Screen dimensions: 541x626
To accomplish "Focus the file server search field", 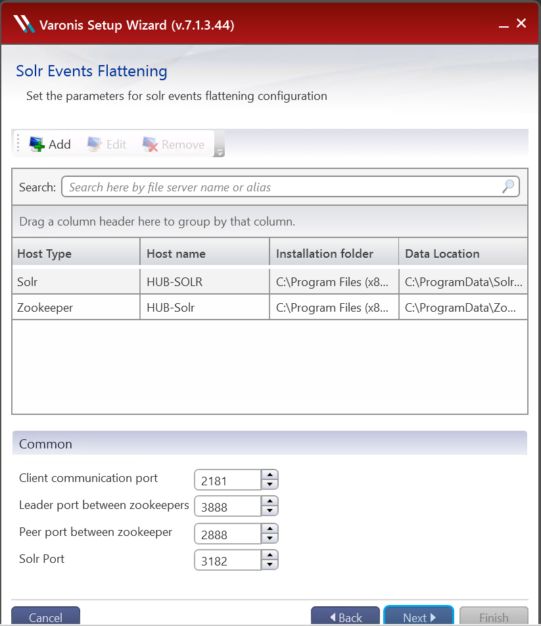I will (x=283, y=187).
